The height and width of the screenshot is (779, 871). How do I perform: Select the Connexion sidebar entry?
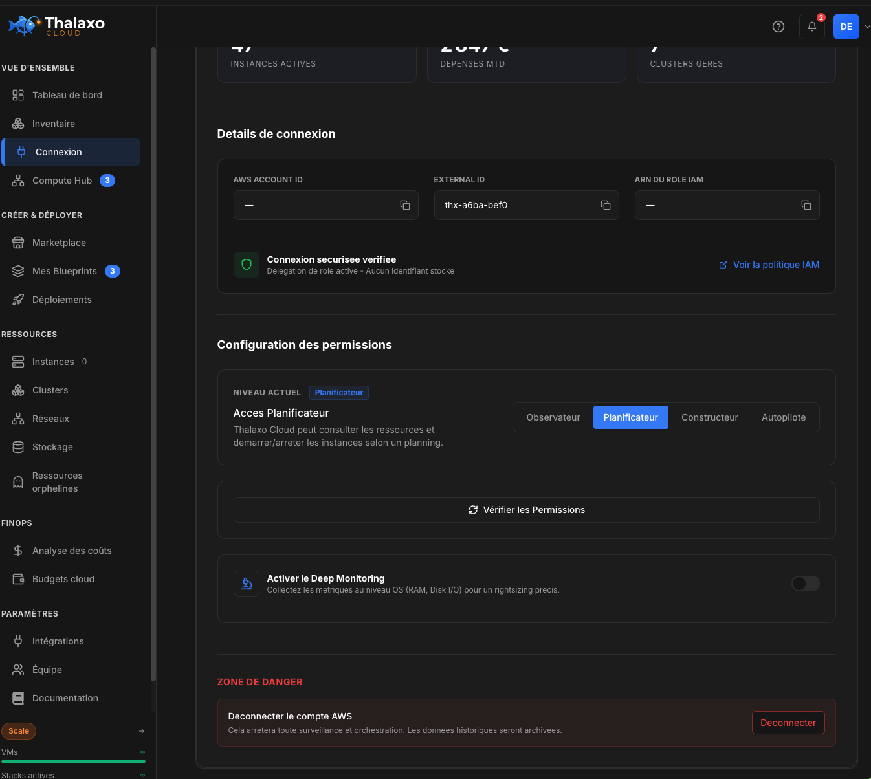click(x=71, y=152)
